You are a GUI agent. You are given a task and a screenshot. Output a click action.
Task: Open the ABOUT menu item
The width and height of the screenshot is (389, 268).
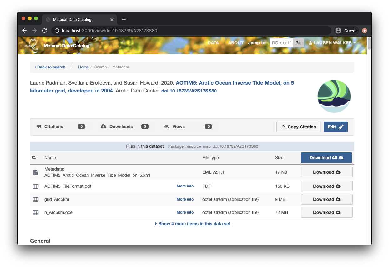(235, 43)
